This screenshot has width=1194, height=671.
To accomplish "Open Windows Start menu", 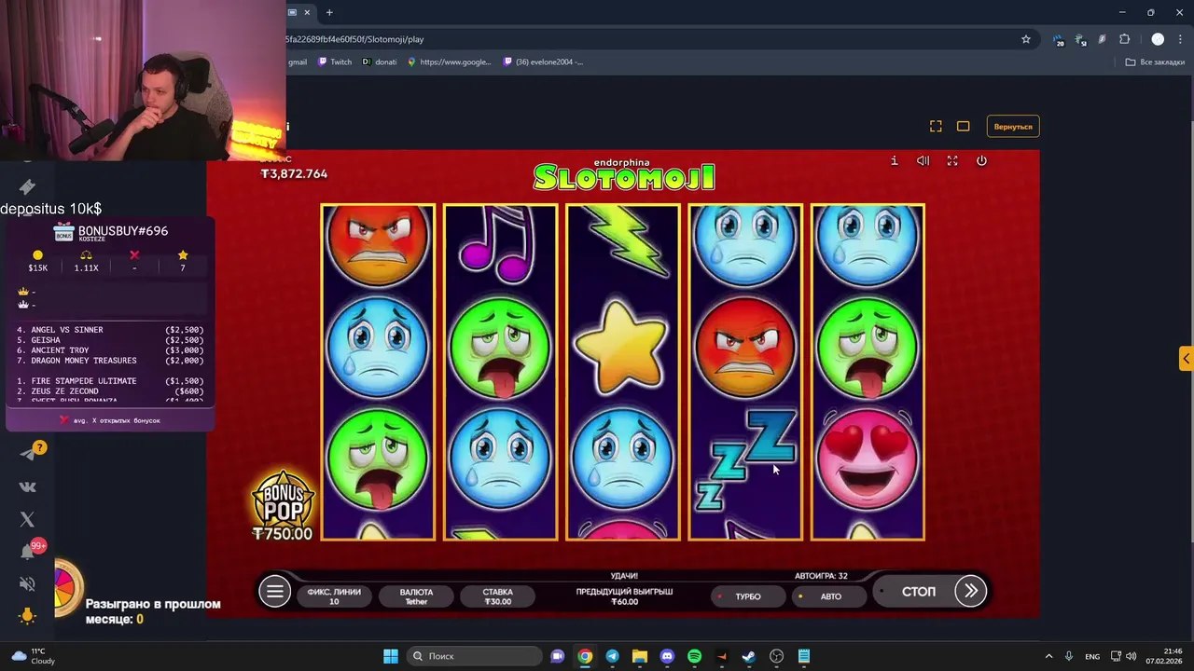I will (391, 656).
